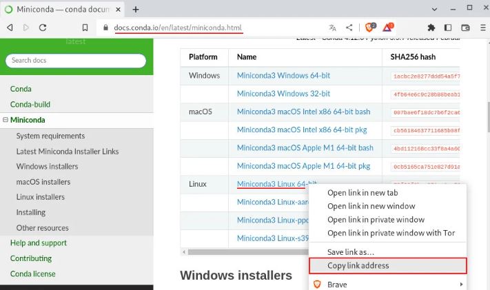Click the Miniconda3 Linux-s390x link
Image resolution: width=490 pixels, height=290 pixels.
[x=272, y=238]
